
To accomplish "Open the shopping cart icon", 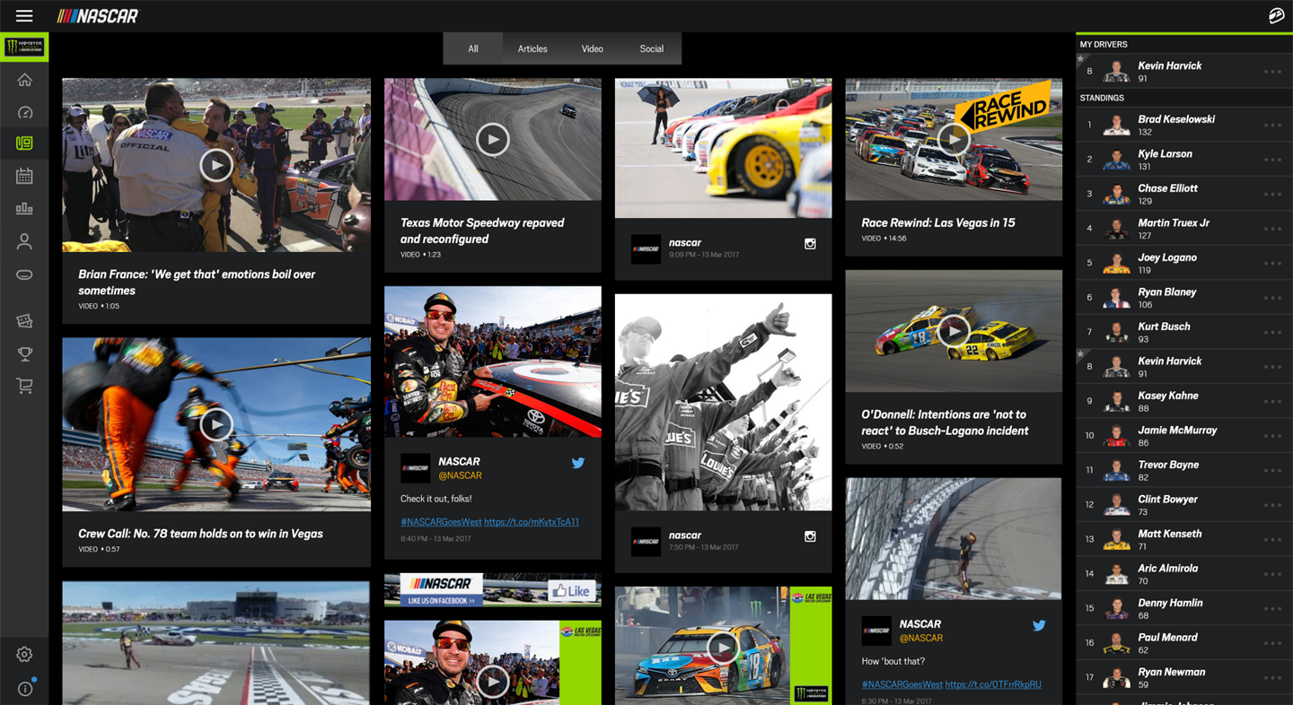I will pos(24,386).
